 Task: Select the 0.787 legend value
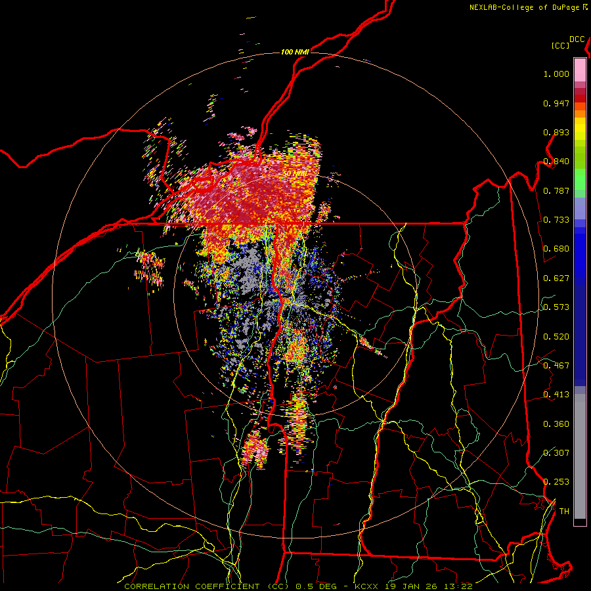point(556,190)
